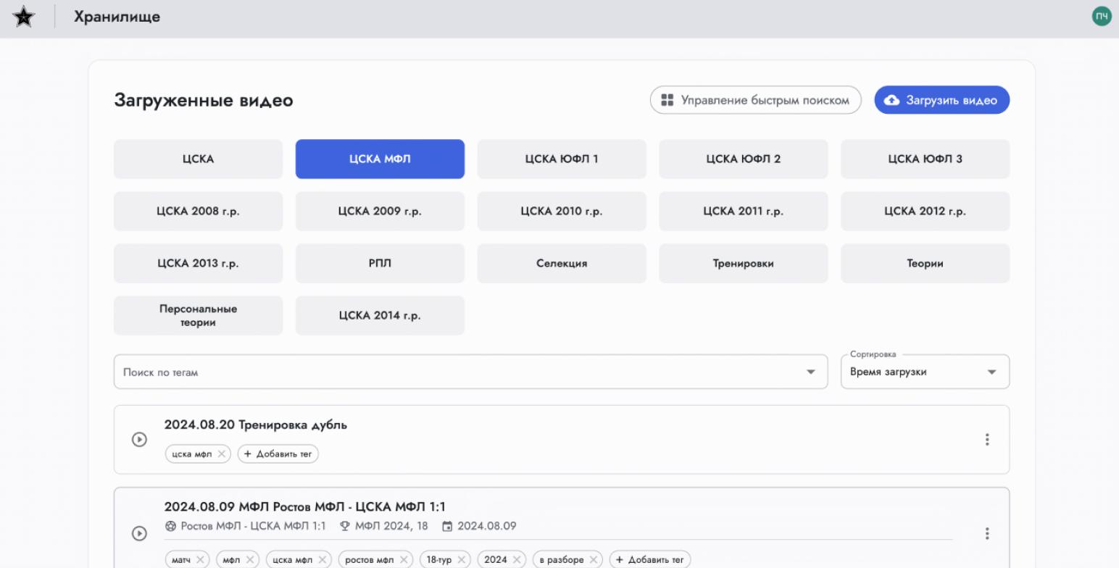Remove the 18-тур tag
Viewport: 1119px width, 568px height.
click(461, 560)
